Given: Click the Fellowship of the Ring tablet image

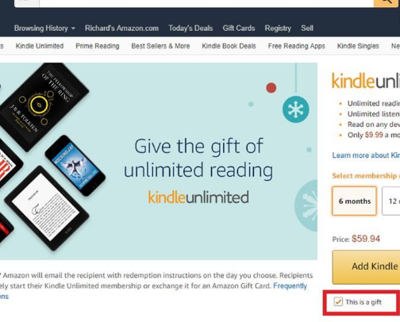Looking at the screenshot, I should tap(44, 106).
